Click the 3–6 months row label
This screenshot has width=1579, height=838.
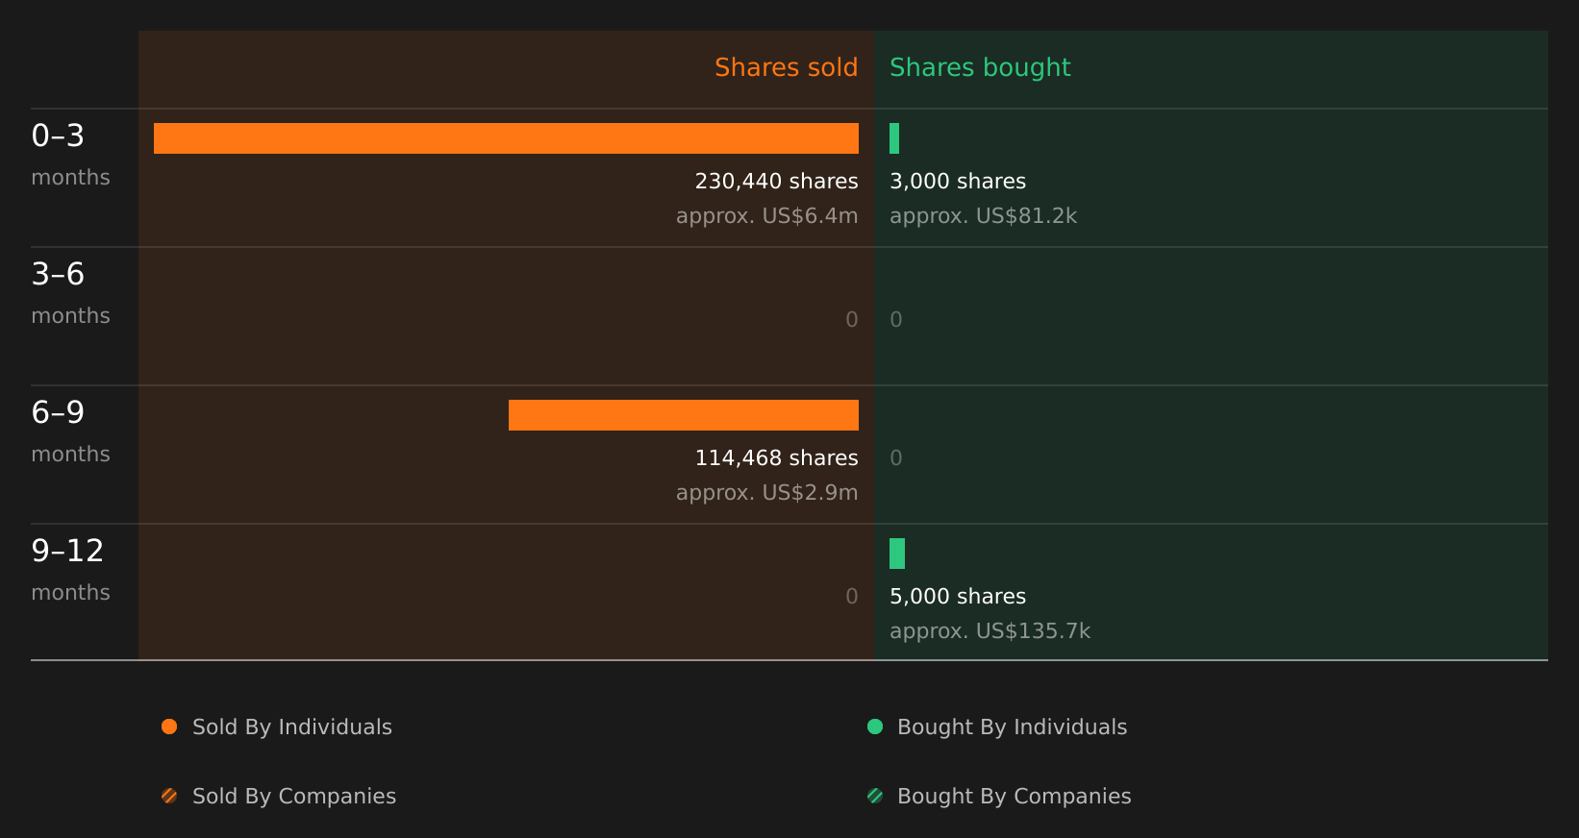pyautogui.click(x=70, y=293)
